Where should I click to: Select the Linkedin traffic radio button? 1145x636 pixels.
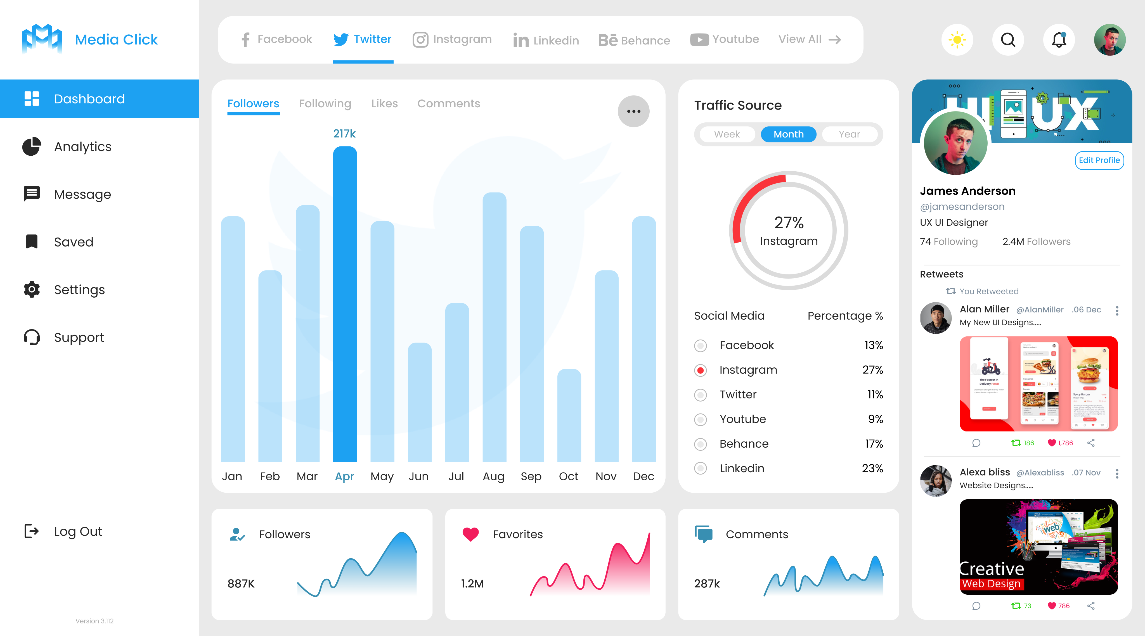tap(701, 468)
